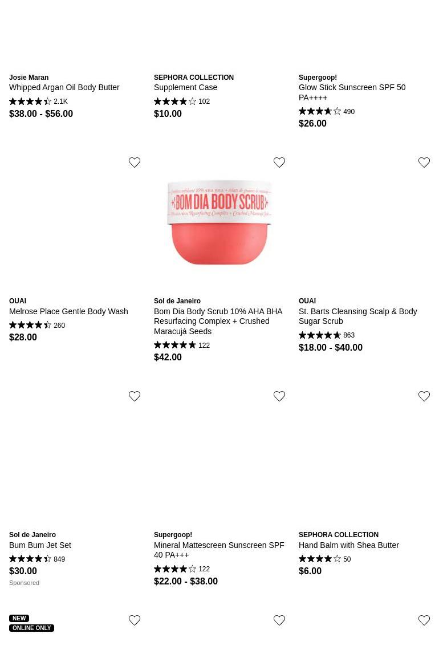Open Melrose Place Gentle Body Wash
The width and height of the screenshot is (439, 654).
point(68,311)
